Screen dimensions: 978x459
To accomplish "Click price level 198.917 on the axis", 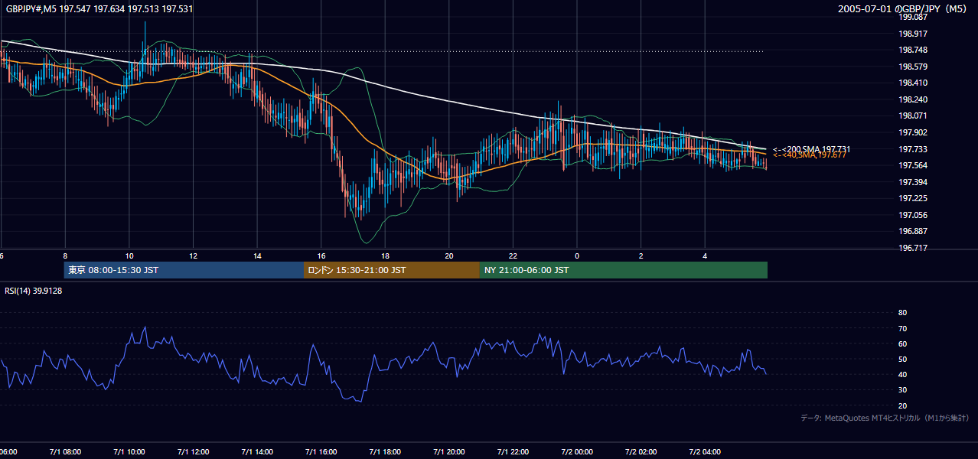I will [913, 34].
